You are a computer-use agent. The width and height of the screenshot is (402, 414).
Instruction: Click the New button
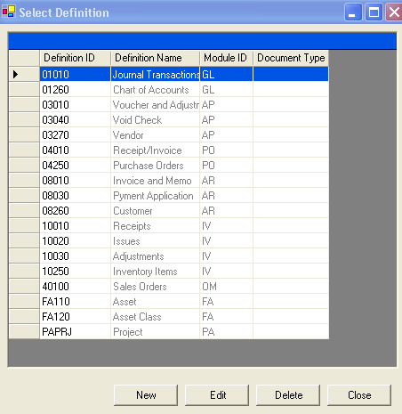tap(146, 395)
